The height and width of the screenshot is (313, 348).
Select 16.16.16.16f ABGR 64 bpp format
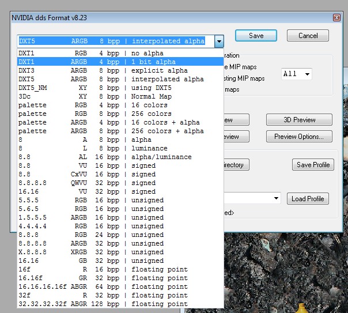(120, 287)
